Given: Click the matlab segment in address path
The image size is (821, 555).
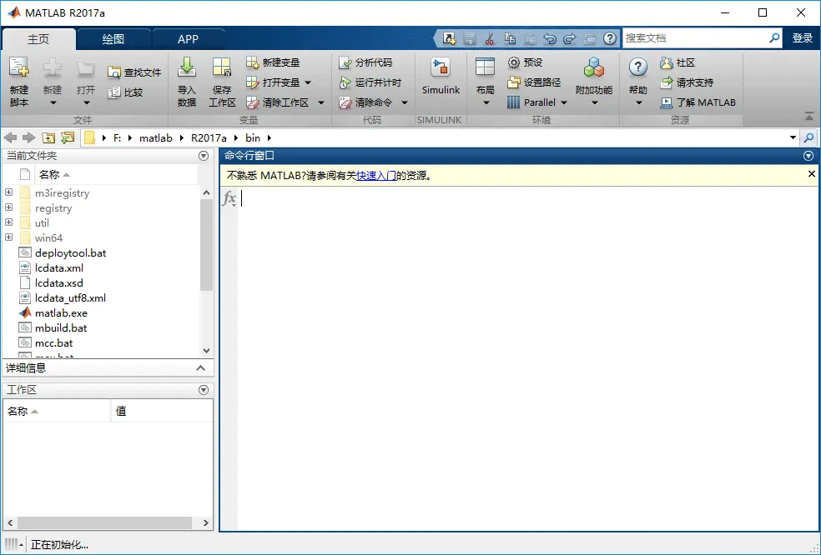Looking at the screenshot, I should (x=155, y=138).
